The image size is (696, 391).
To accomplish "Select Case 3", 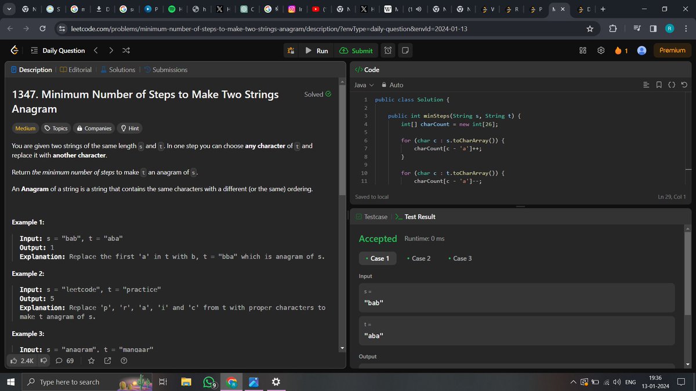I will pos(460,258).
